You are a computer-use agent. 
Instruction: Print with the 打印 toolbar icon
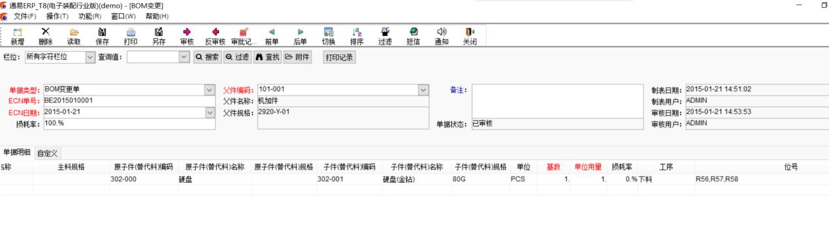(131, 36)
